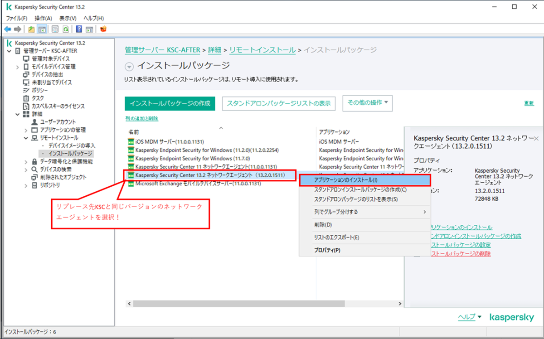544x339 pixels.
Task: Expand the モバイルデバイス管理 tree node
Action: tap(18, 67)
